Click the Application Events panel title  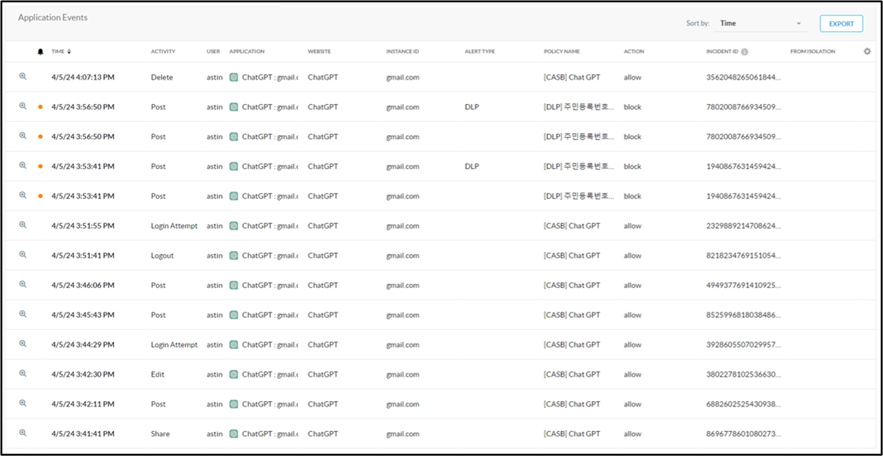[x=53, y=18]
